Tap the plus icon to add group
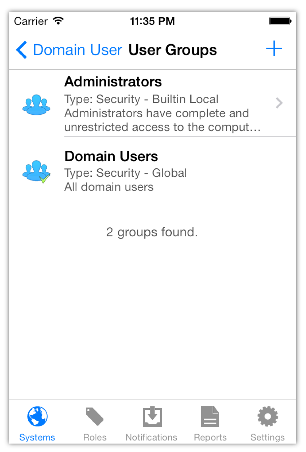Image resolution: width=306 pixels, height=452 pixels. pyautogui.click(x=274, y=49)
